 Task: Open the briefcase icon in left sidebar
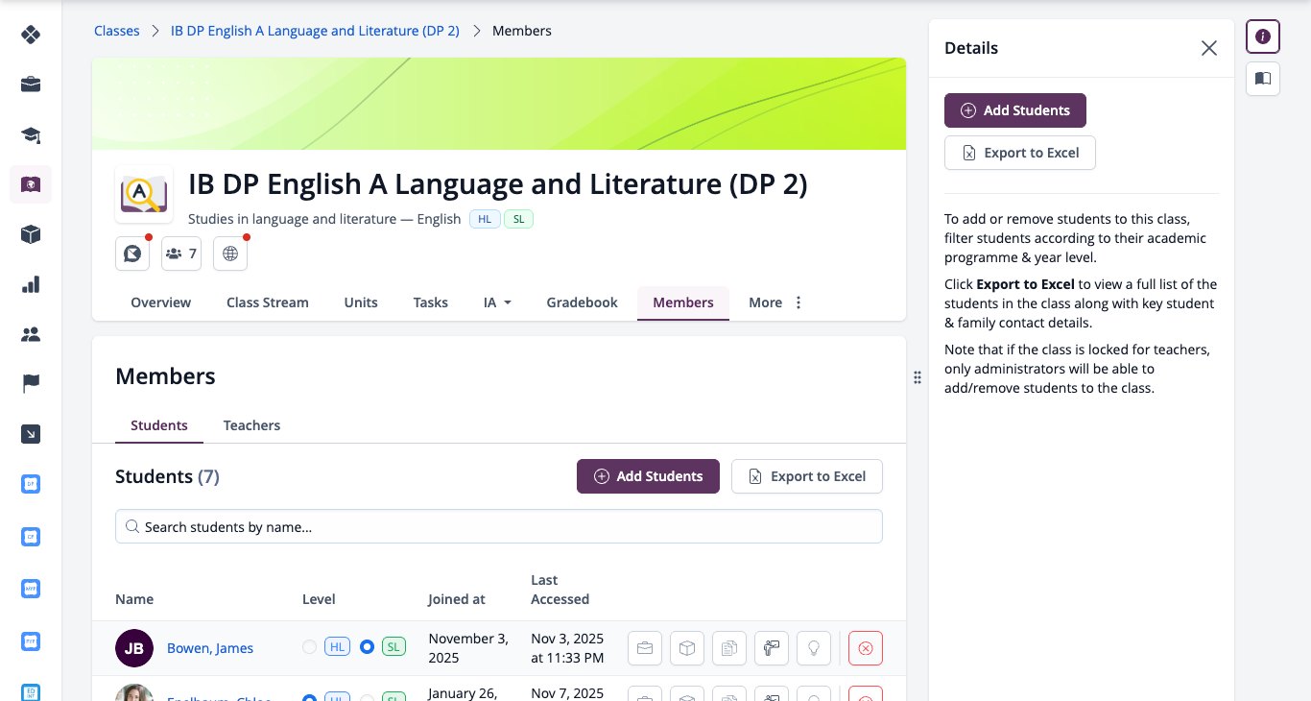(31, 85)
